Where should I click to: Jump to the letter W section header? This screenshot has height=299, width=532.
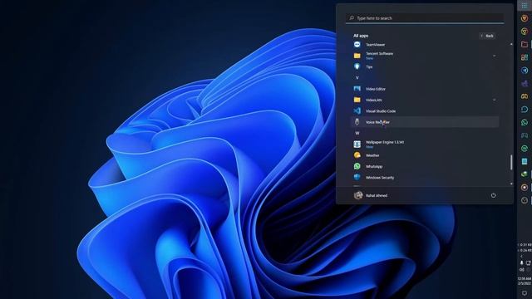(357, 133)
